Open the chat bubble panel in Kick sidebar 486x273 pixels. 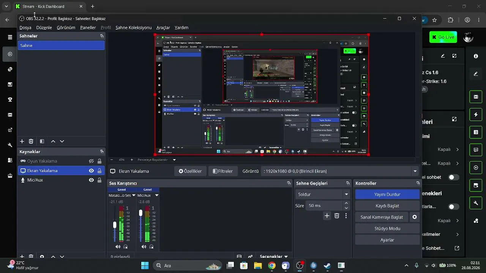click(476, 150)
